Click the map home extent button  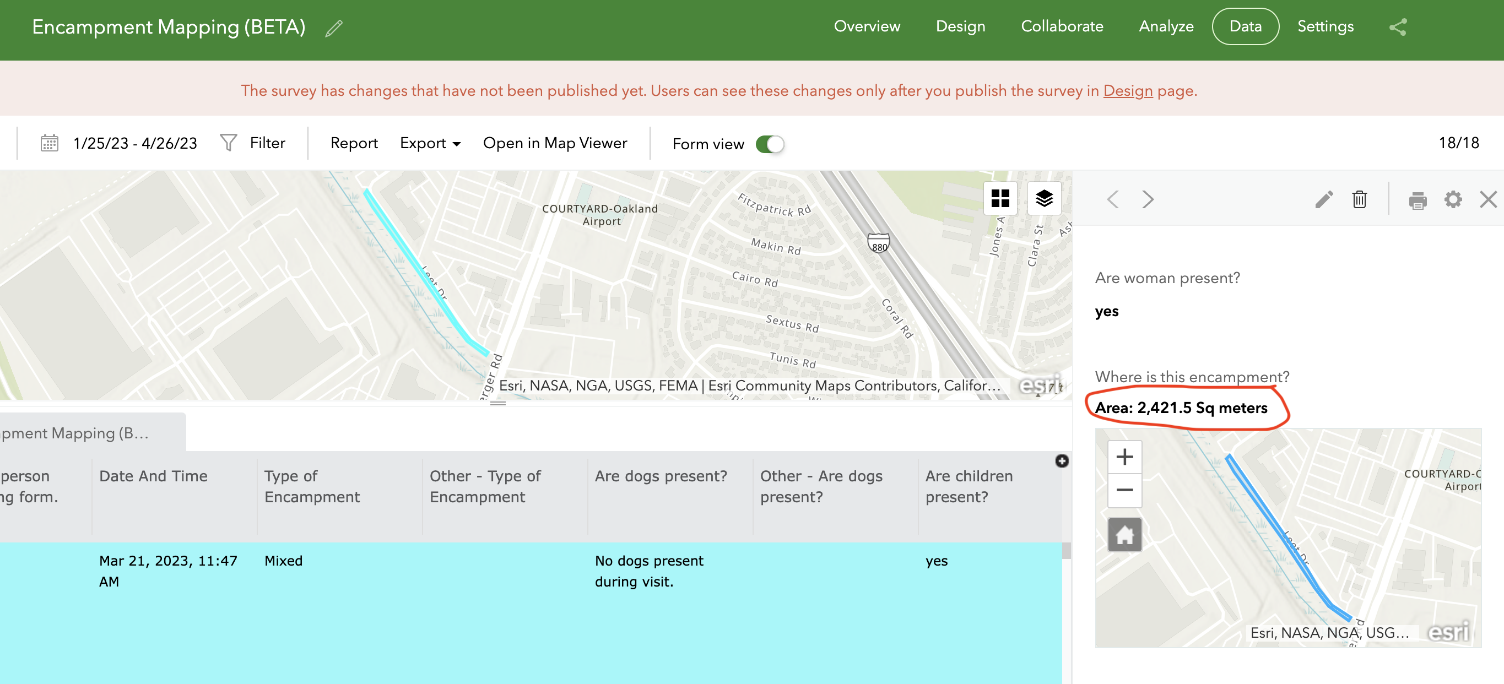pos(1124,534)
